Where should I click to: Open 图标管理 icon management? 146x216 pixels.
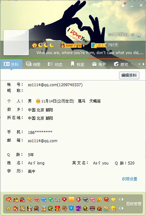(x=134, y=204)
